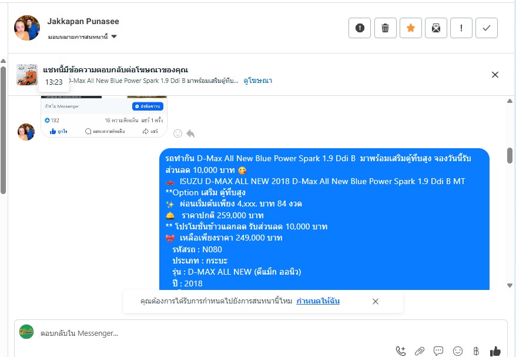Click the phone call request icon

click(x=400, y=351)
